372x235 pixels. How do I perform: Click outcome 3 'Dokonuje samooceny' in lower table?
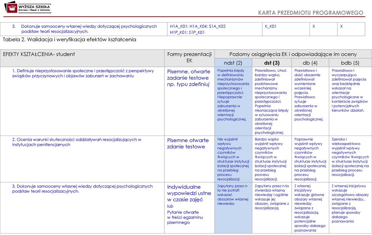tap(82, 189)
